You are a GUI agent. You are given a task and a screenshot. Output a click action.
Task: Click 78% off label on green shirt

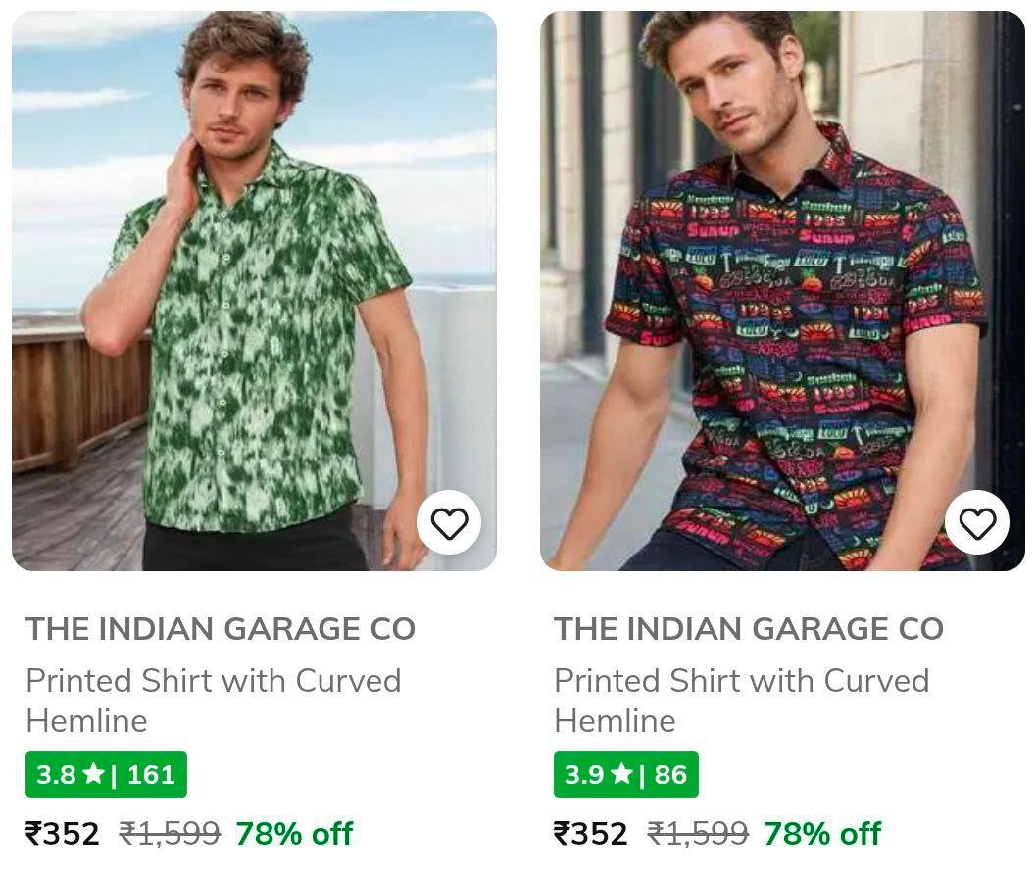(294, 834)
